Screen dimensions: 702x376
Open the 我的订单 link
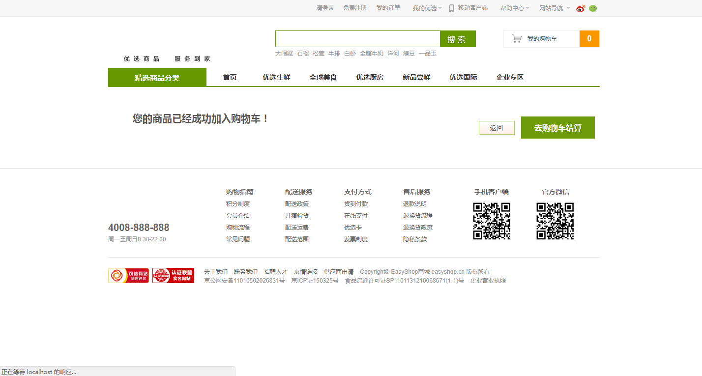pyautogui.click(x=388, y=8)
